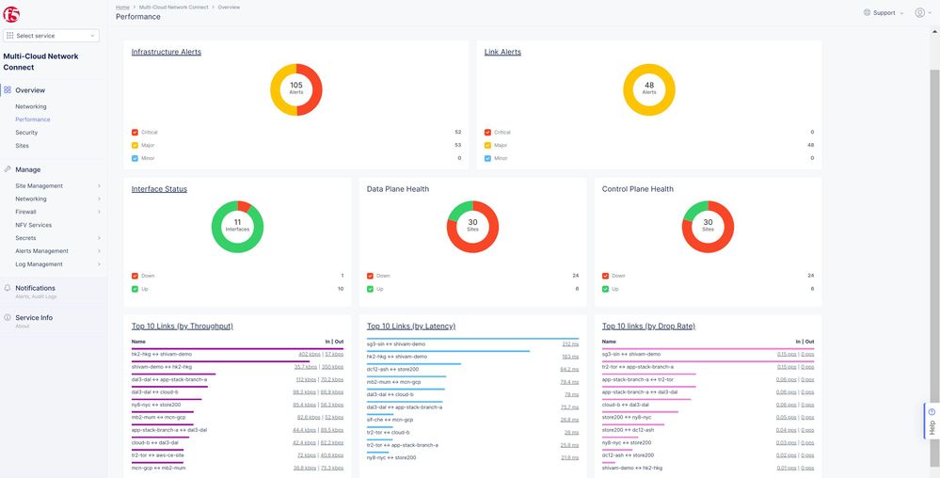Click the Service Info icon

(8, 318)
